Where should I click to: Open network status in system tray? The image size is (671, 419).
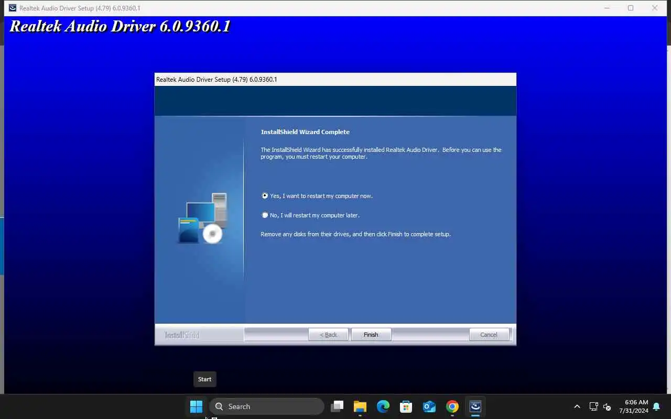(594, 406)
